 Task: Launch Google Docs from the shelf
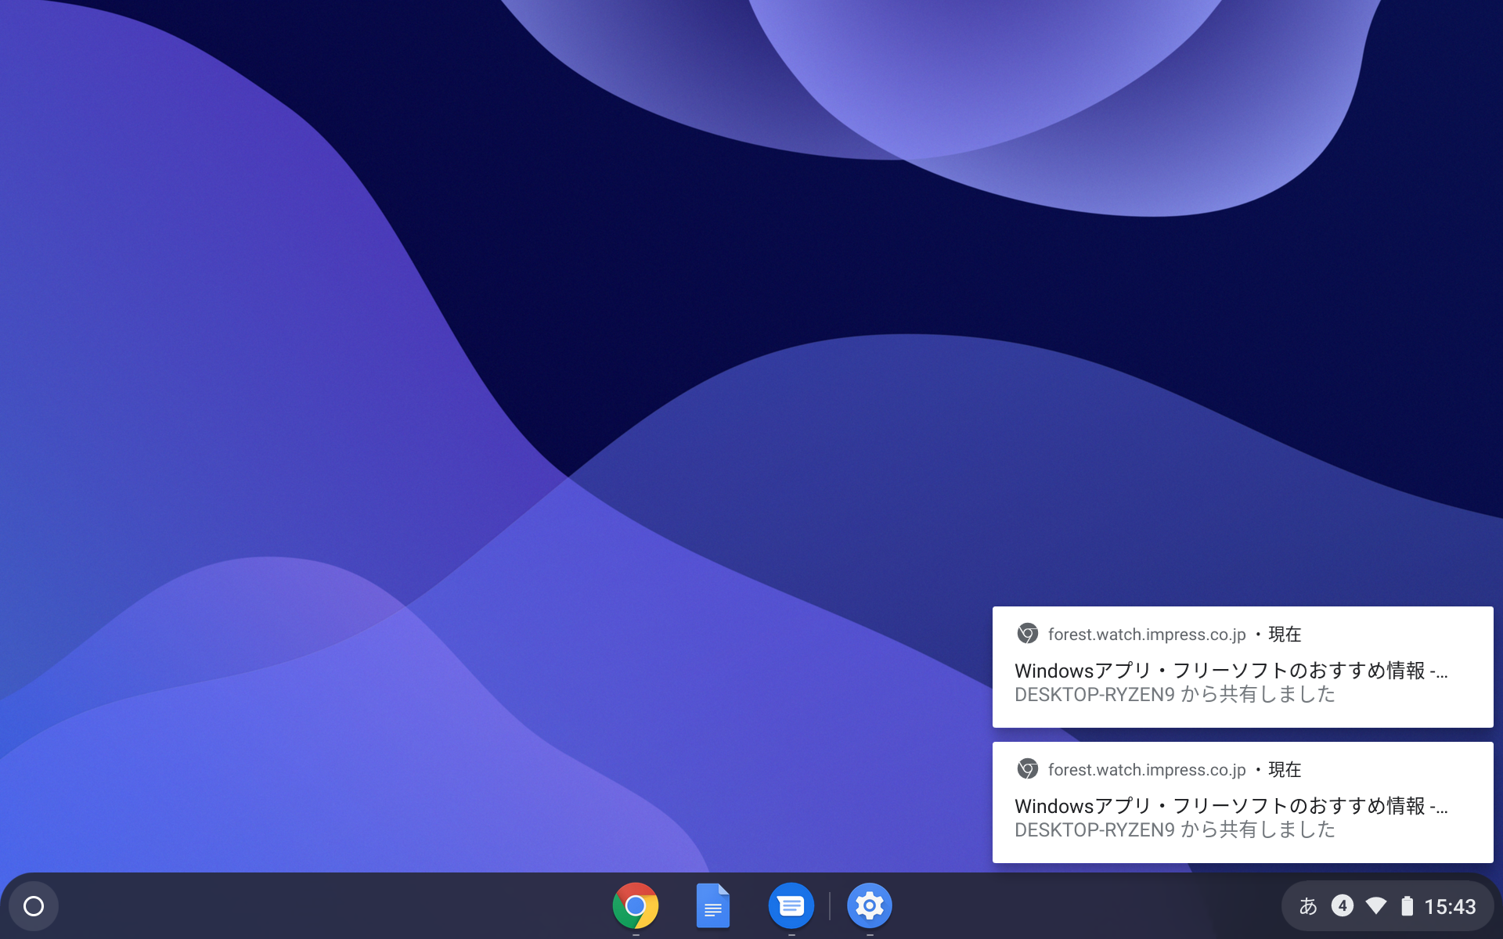713,905
